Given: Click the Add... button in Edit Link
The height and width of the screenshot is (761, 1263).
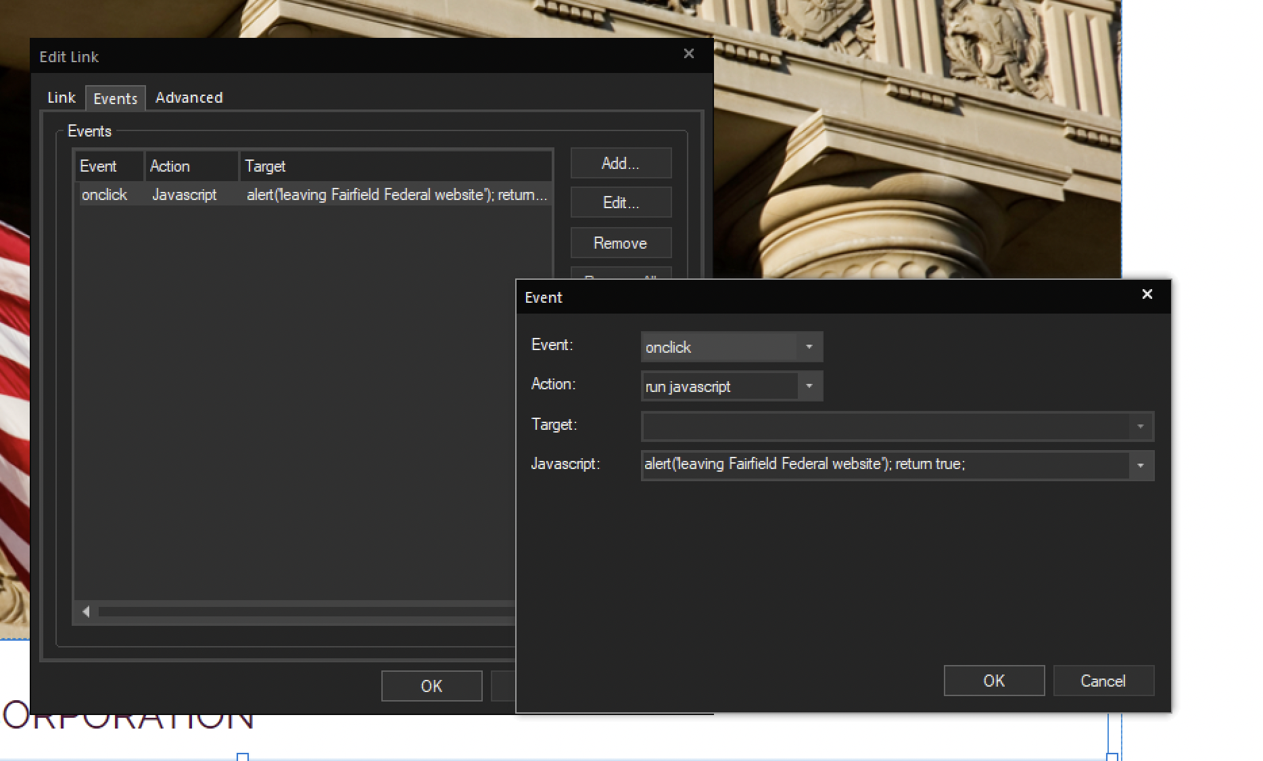Looking at the screenshot, I should pos(621,163).
